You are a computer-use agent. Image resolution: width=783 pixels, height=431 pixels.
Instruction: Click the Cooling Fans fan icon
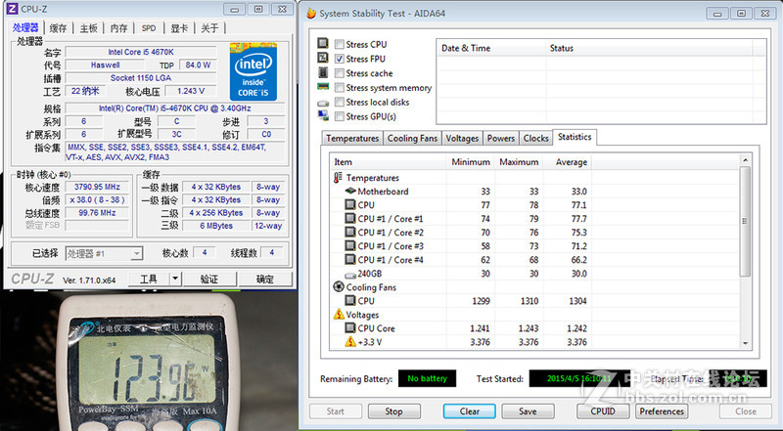click(339, 287)
